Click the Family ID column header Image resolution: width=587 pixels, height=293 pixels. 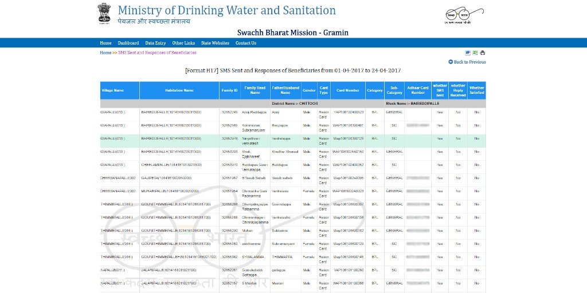pyautogui.click(x=230, y=90)
